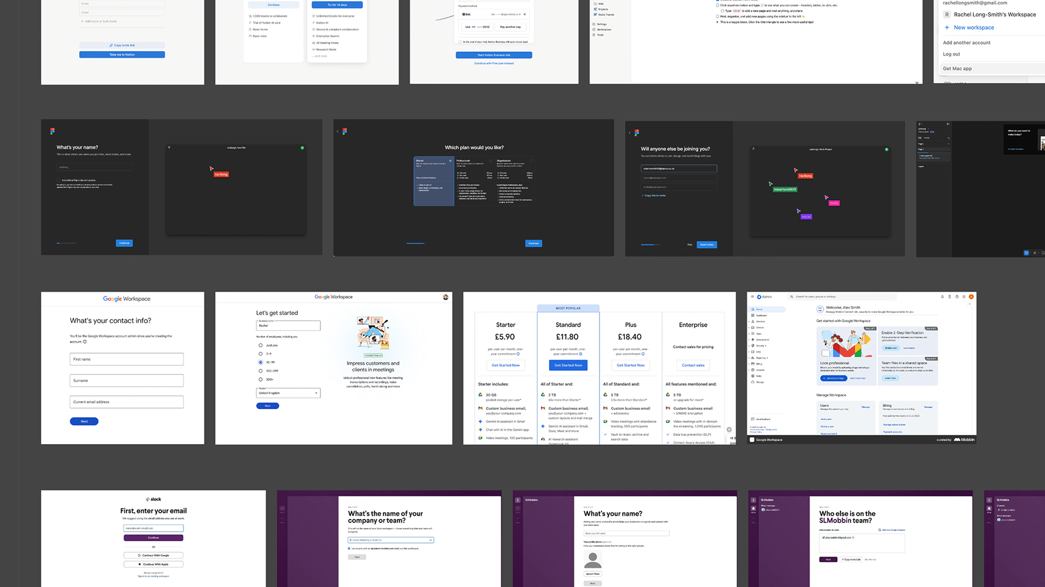Click Manage link in Billing card
Viewport: 1045px width, 587px height.
point(928,407)
